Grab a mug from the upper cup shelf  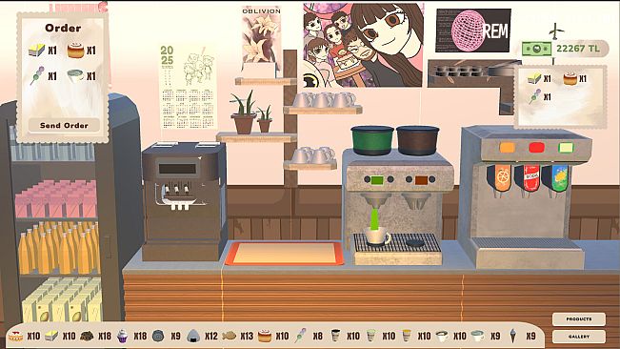[x=324, y=100]
